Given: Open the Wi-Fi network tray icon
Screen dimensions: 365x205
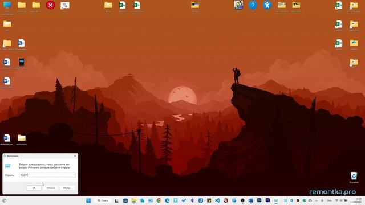Looking at the screenshot, I should (336, 200).
